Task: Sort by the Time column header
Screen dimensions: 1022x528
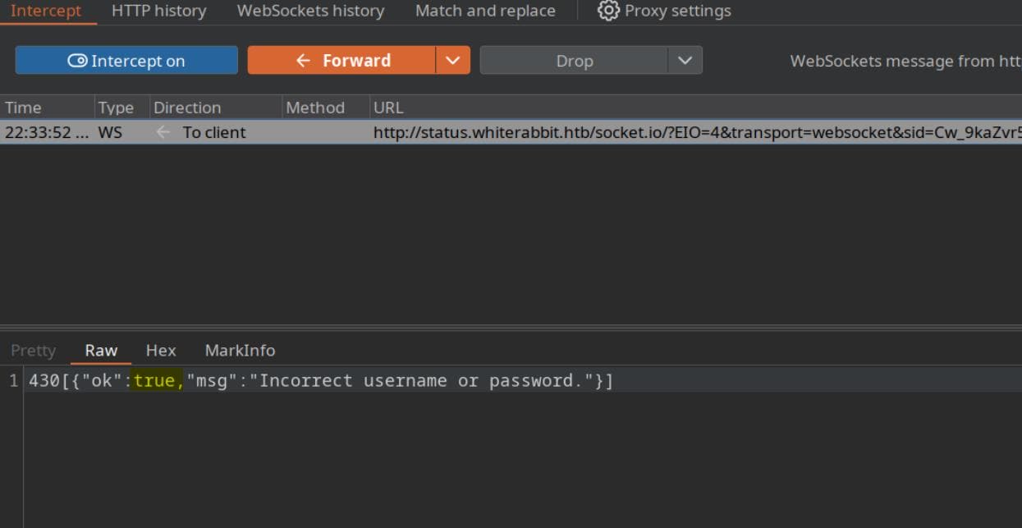Action: pos(23,108)
